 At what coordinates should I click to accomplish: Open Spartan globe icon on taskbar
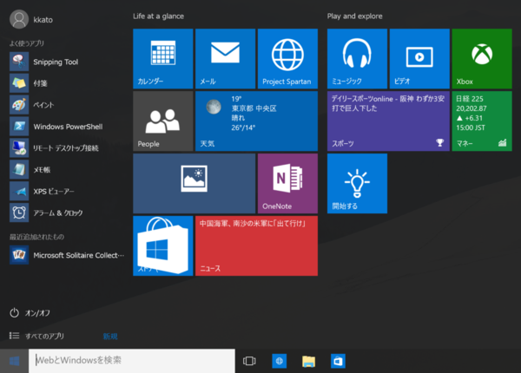(279, 361)
